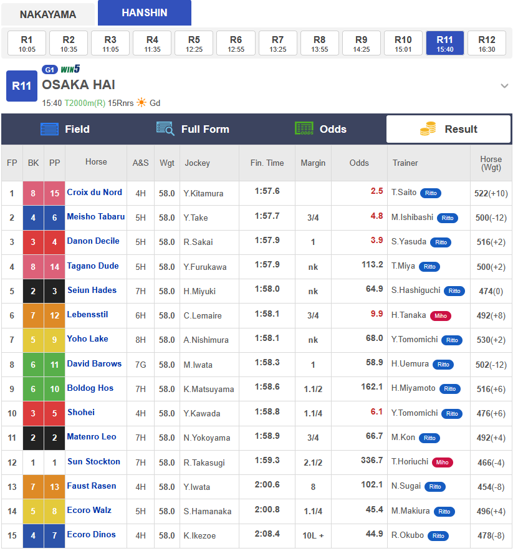Viewport: 518px width, 551px height.
Task: Go to race R4 at 11:35
Action: [x=152, y=44]
